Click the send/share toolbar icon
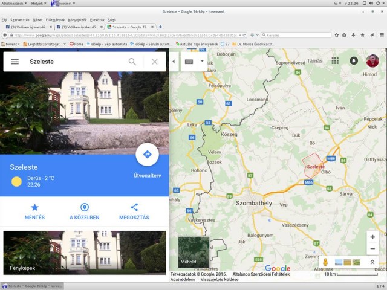387x290 pixels. (372, 35)
